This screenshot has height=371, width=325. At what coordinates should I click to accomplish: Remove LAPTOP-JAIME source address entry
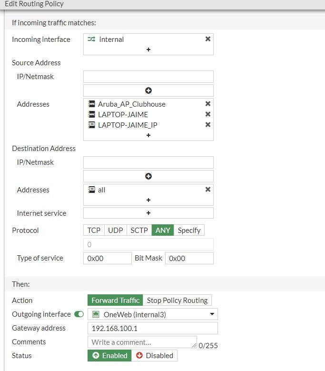(x=208, y=114)
